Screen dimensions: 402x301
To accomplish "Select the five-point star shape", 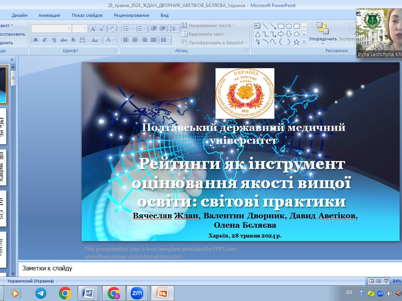I will pyautogui.click(x=297, y=42).
